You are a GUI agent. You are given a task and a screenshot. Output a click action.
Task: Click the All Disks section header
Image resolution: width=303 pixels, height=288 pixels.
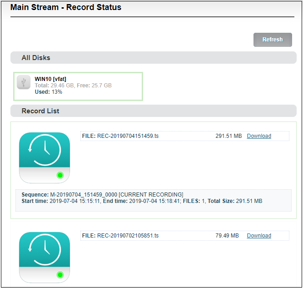[153, 57]
